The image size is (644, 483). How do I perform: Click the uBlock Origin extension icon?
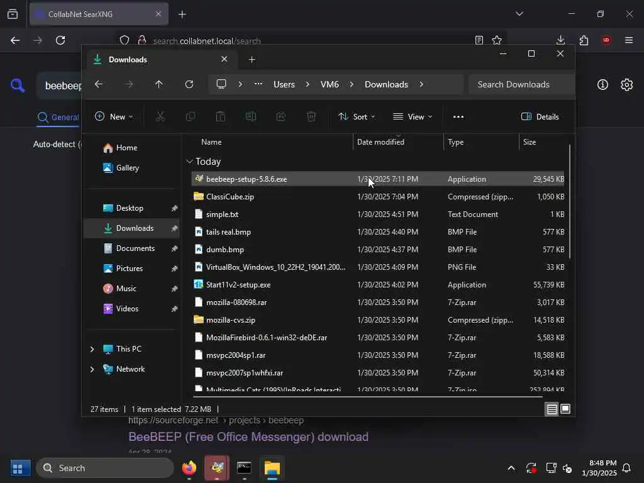(x=606, y=40)
